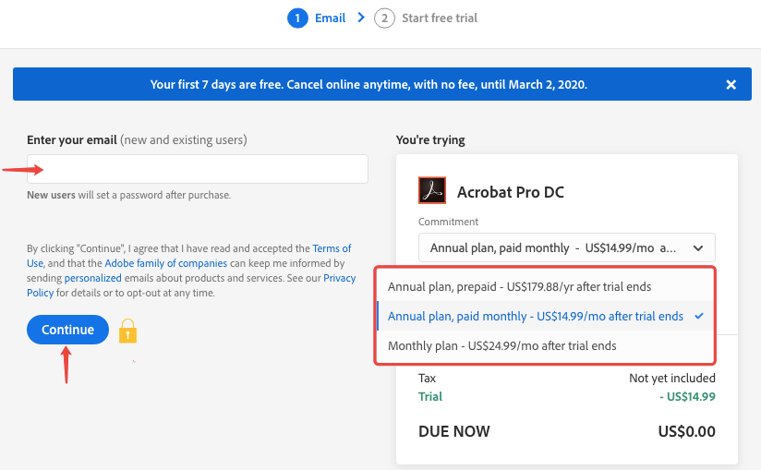Dismiss the blue free trial banner
The image size is (761, 470).
(731, 85)
